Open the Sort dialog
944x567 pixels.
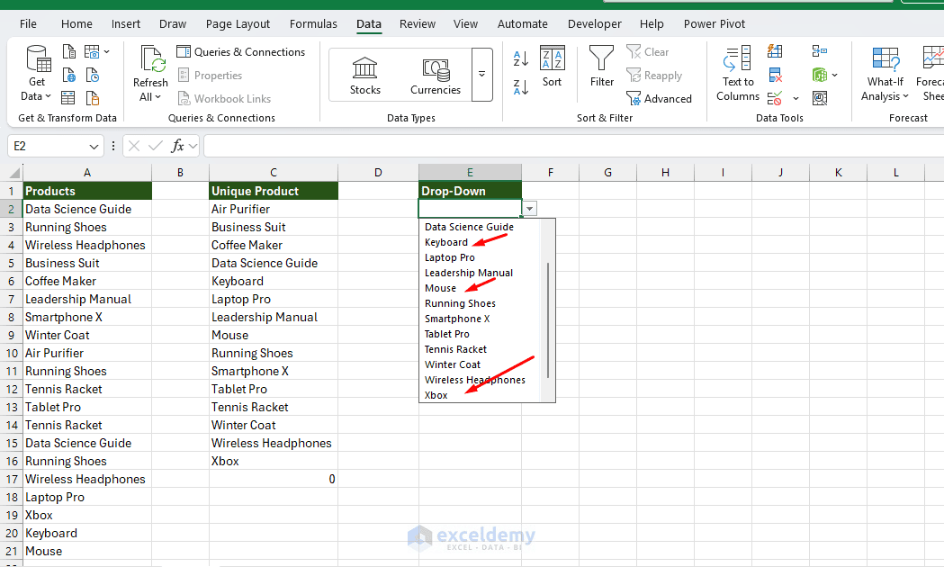click(552, 67)
